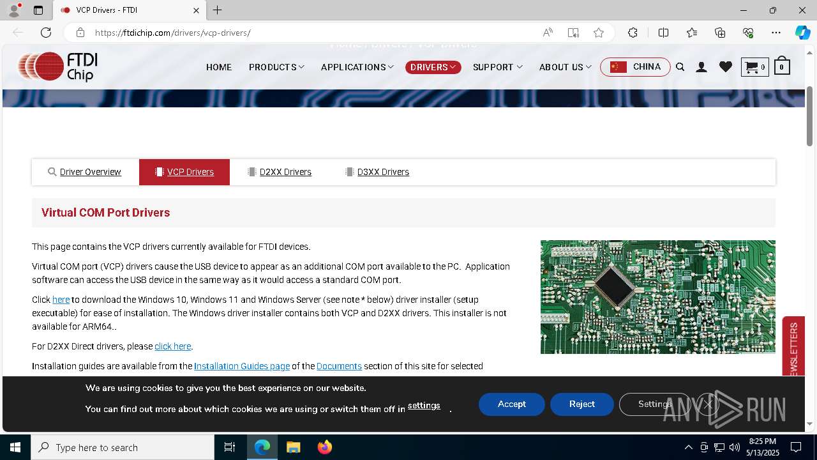Screen dimensions: 817x460
Task: Open Edge Settings and more menu
Action: (x=776, y=33)
